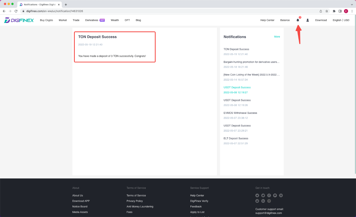Open the Buy Crypto menu
The height and width of the screenshot is (217, 356).
(x=47, y=20)
